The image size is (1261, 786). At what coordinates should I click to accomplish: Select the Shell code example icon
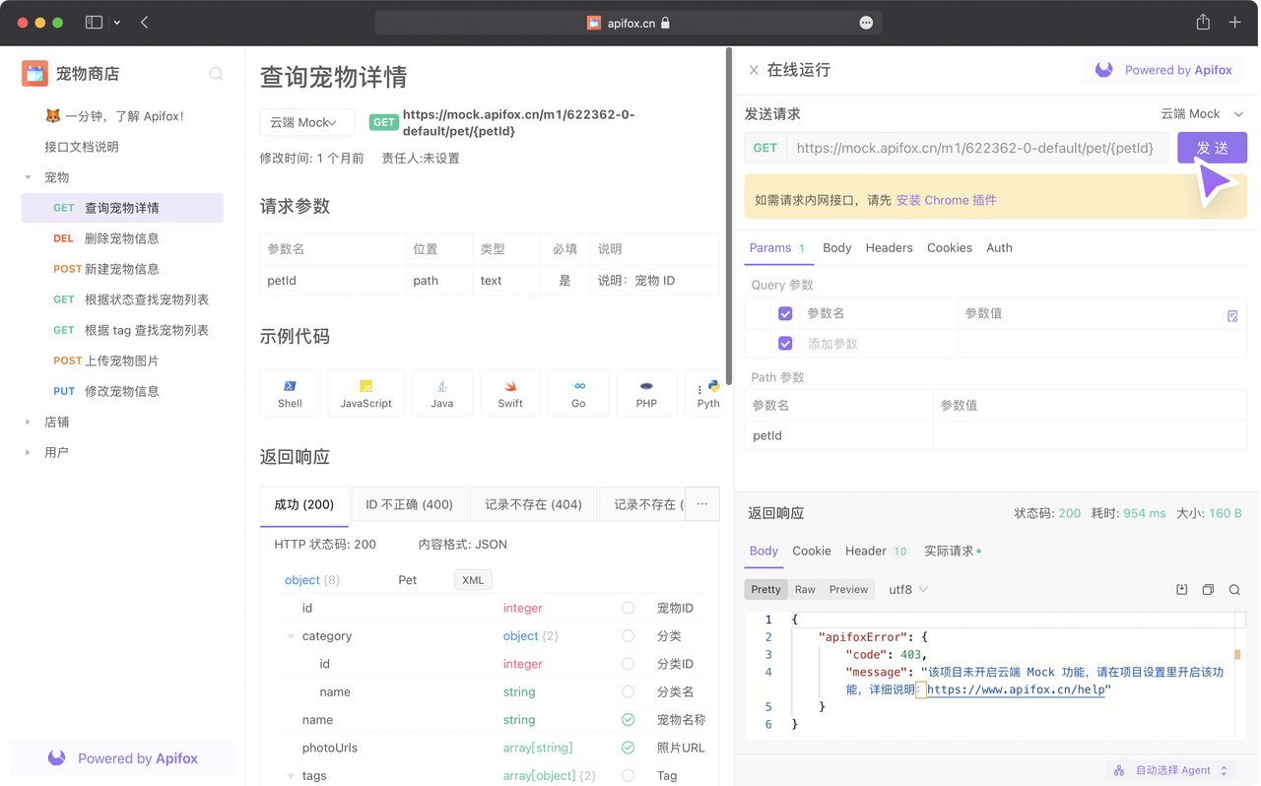pyautogui.click(x=290, y=393)
